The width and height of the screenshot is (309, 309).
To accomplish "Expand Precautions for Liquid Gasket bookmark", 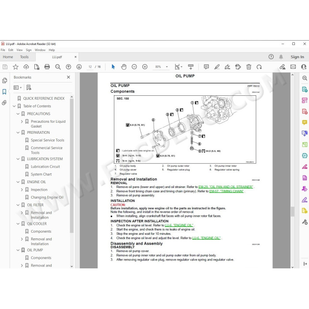I will click(x=22, y=121).
